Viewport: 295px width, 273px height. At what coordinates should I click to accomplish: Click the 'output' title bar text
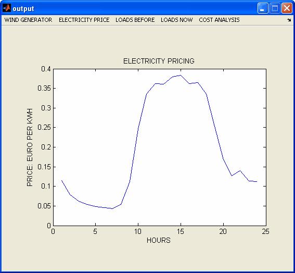click(23, 9)
